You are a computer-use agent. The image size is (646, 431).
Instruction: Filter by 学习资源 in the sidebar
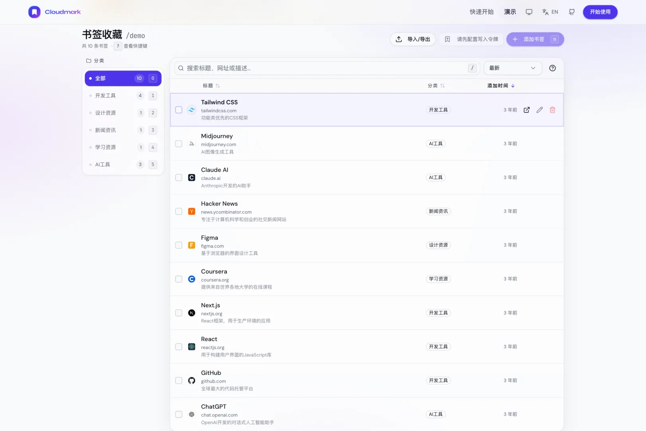123,147
